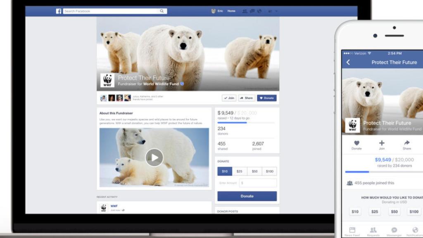View friend requests in the top bar
This screenshot has width=423, height=238.
tap(245, 11)
